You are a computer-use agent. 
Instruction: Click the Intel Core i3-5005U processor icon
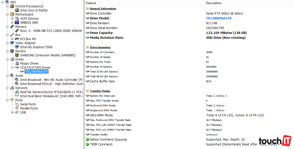pyautogui.click(x=17, y=10)
